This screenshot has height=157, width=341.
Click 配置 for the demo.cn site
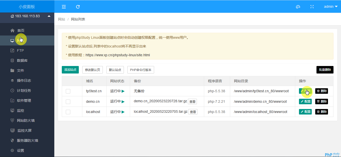click(x=305, y=101)
